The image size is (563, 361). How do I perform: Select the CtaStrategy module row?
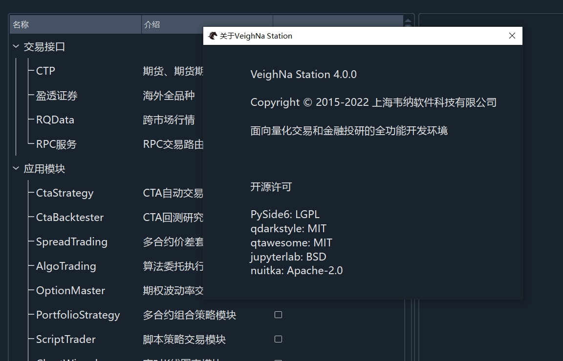coord(65,193)
